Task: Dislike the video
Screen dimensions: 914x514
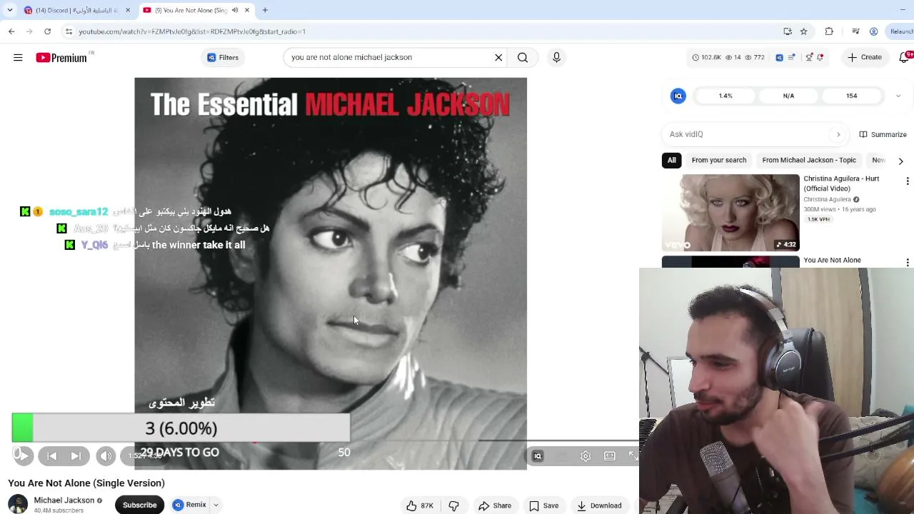Action: pyautogui.click(x=453, y=505)
